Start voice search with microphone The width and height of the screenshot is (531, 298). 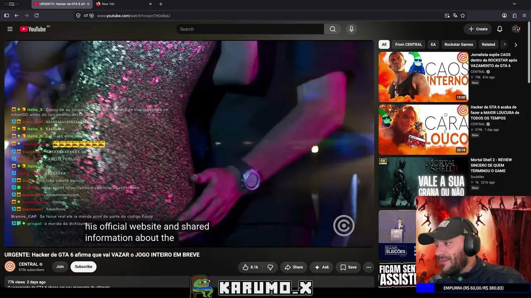tap(351, 29)
